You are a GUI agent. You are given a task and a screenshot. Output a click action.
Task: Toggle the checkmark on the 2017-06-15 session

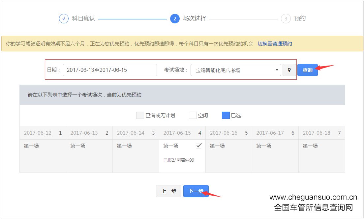click(198, 146)
